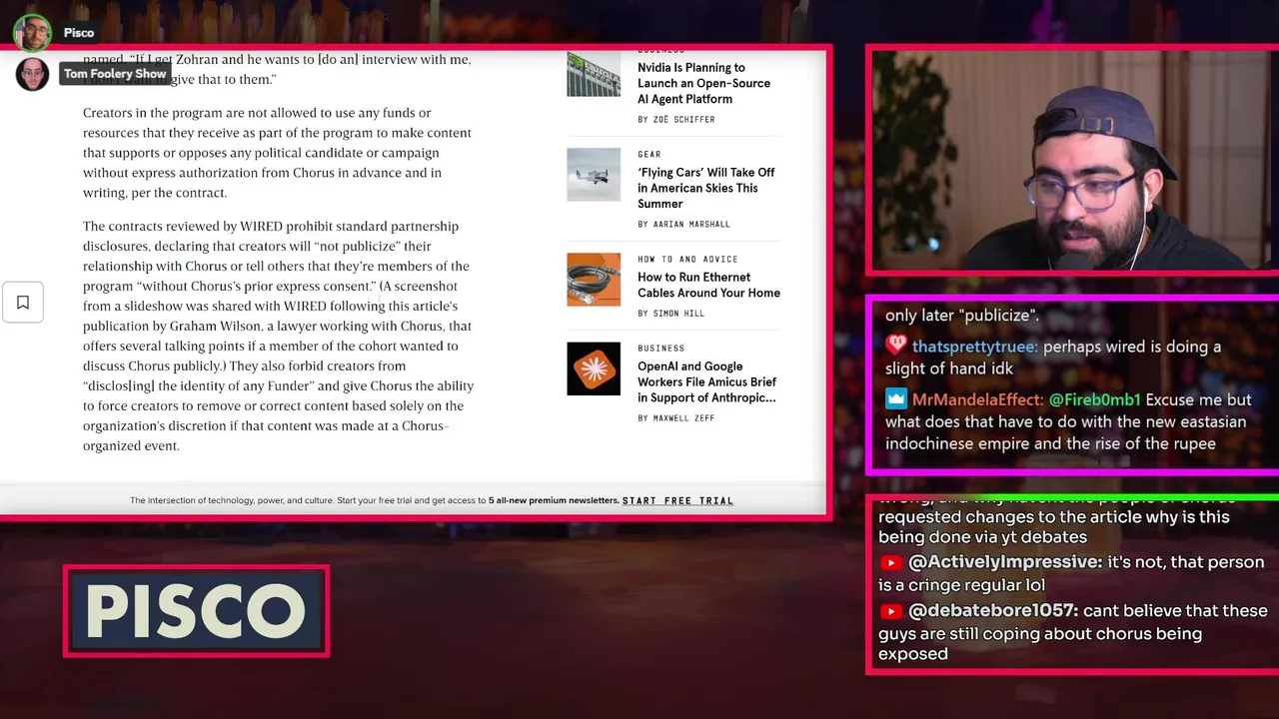The height and width of the screenshot is (719, 1279).
Task: Click YouTube icon beside @ActivelyImpressive
Action: (890, 562)
